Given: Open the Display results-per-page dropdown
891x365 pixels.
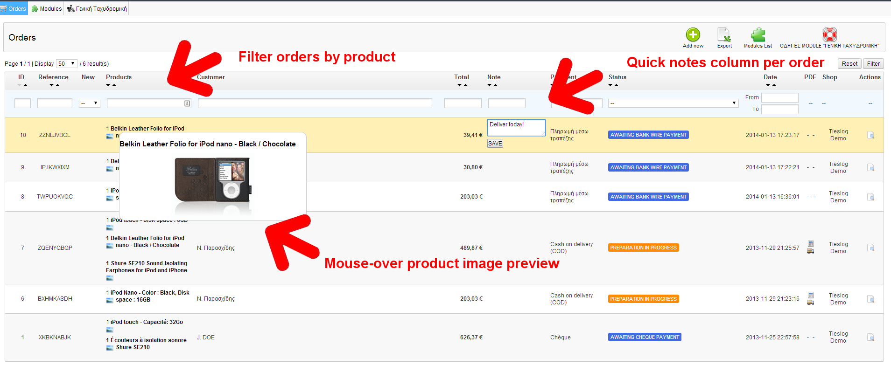Looking at the screenshot, I should click(x=67, y=63).
